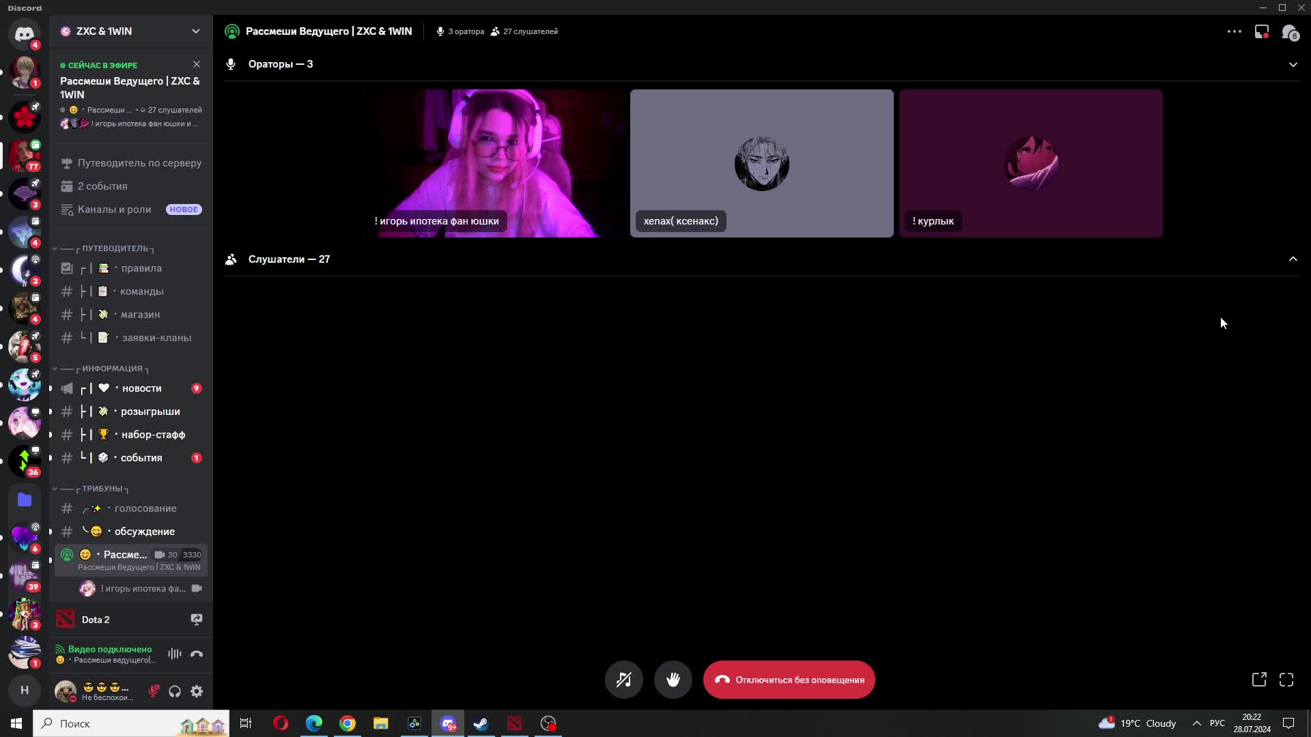Click user игорь ипотека in stage channel list
This screenshot has height=737, width=1311.
[141, 588]
